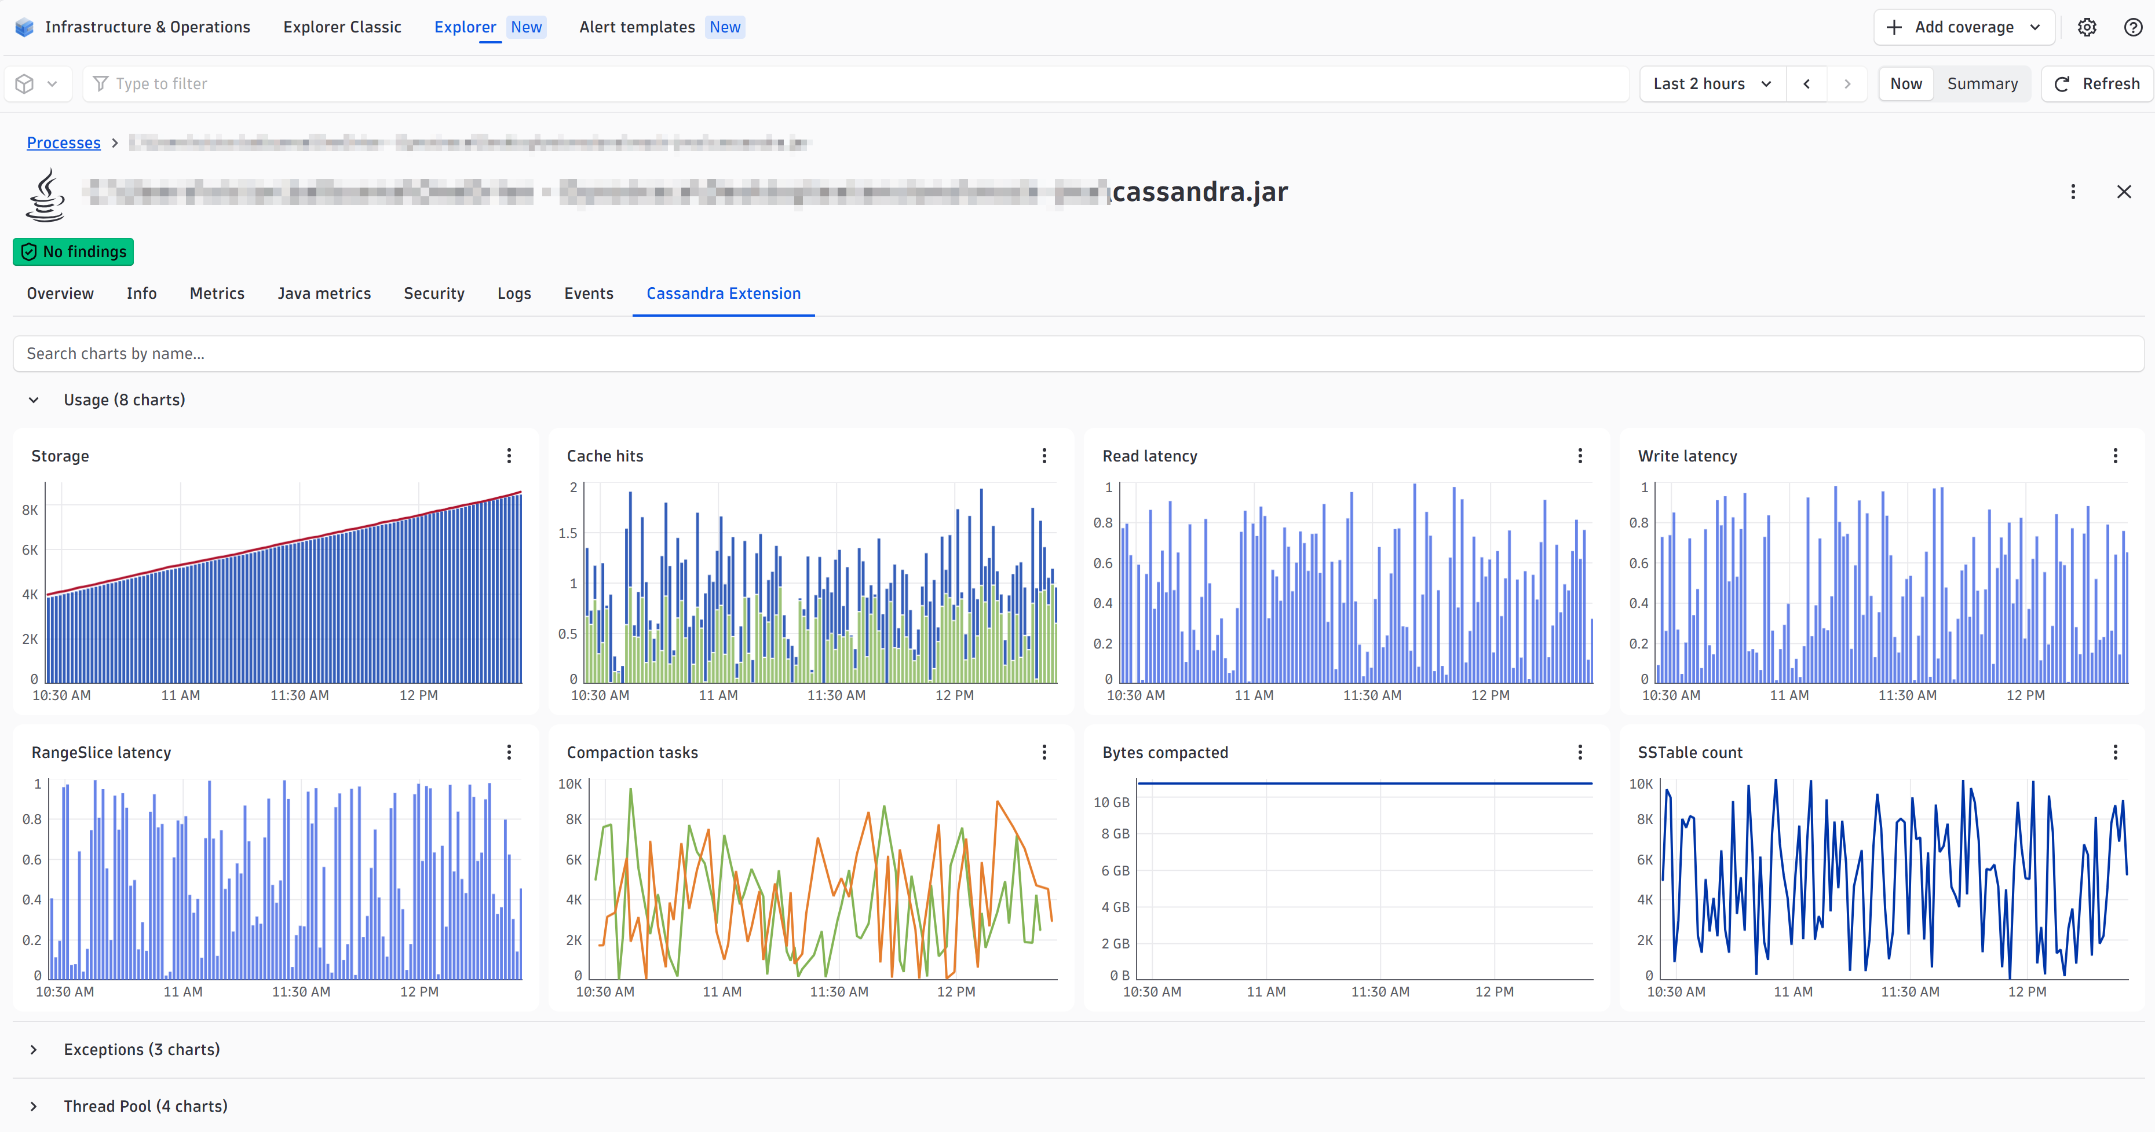2155x1132 pixels.
Task: Open Last 2 hours timeframe dropdown
Action: point(1712,83)
